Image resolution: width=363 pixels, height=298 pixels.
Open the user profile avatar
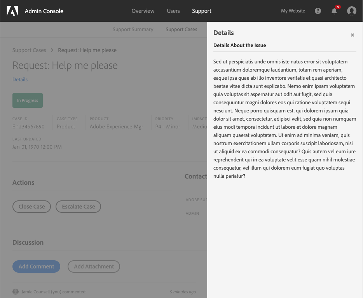(x=352, y=11)
